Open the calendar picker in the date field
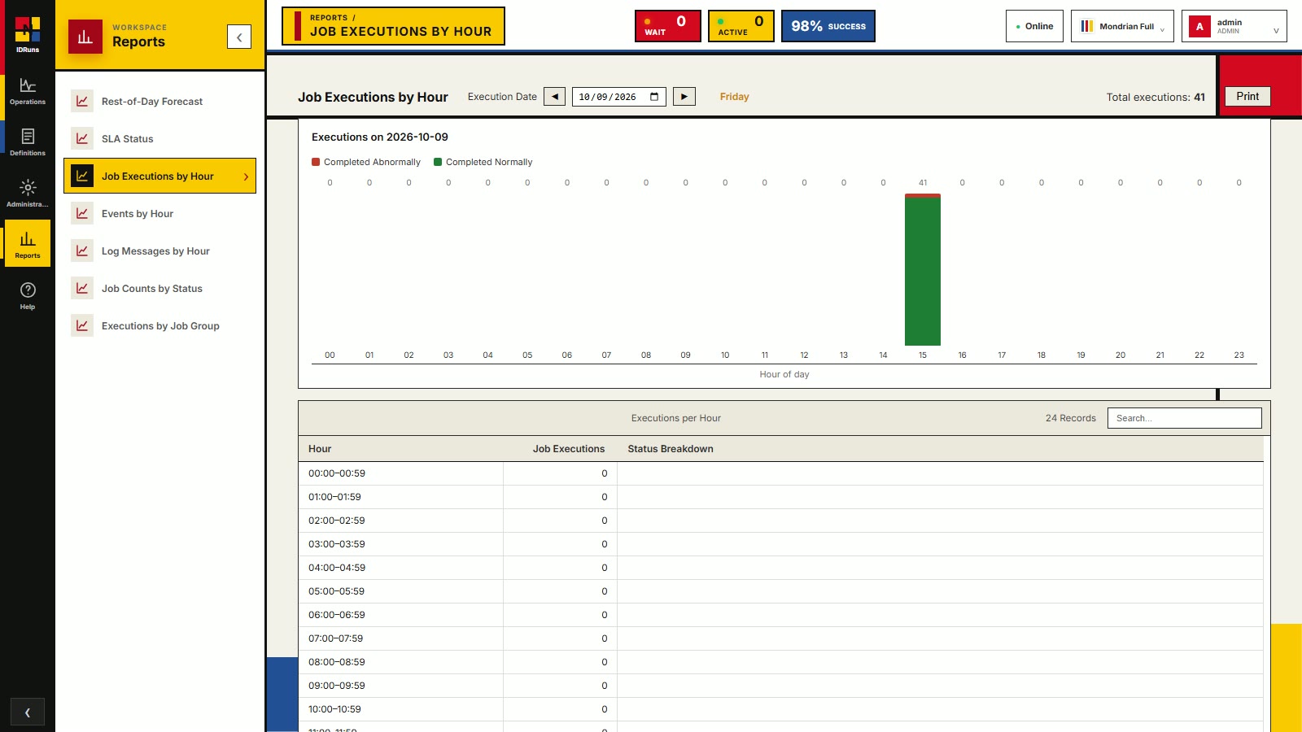Viewport: 1302px width, 732px height. click(654, 97)
